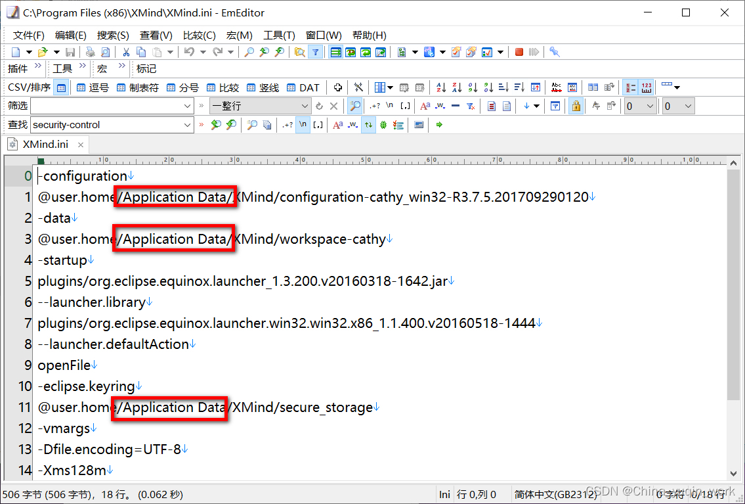Toggle the up-down arrows button in find bar
The image size is (745, 504).
tap(368, 125)
